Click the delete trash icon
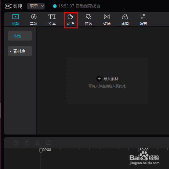Image resolution: width=169 pixels, height=169 pixels. [x=48, y=143]
